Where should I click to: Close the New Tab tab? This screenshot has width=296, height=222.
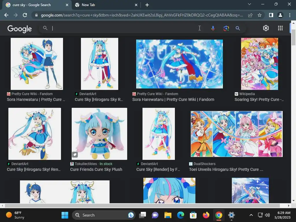pyautogui.click(x=136, y=5)
